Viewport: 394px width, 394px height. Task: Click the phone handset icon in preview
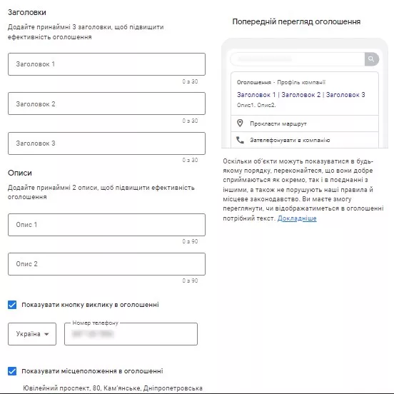point(240,140)
